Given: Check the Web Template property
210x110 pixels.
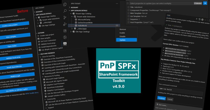Looking at the screenshot, I should click(129, 13).
